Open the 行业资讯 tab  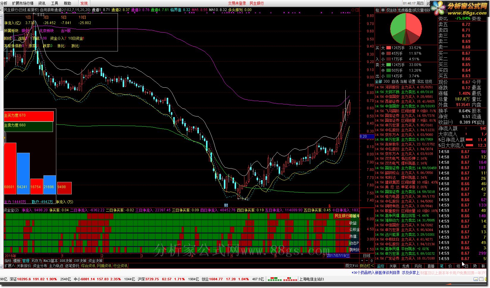point(120,266)
